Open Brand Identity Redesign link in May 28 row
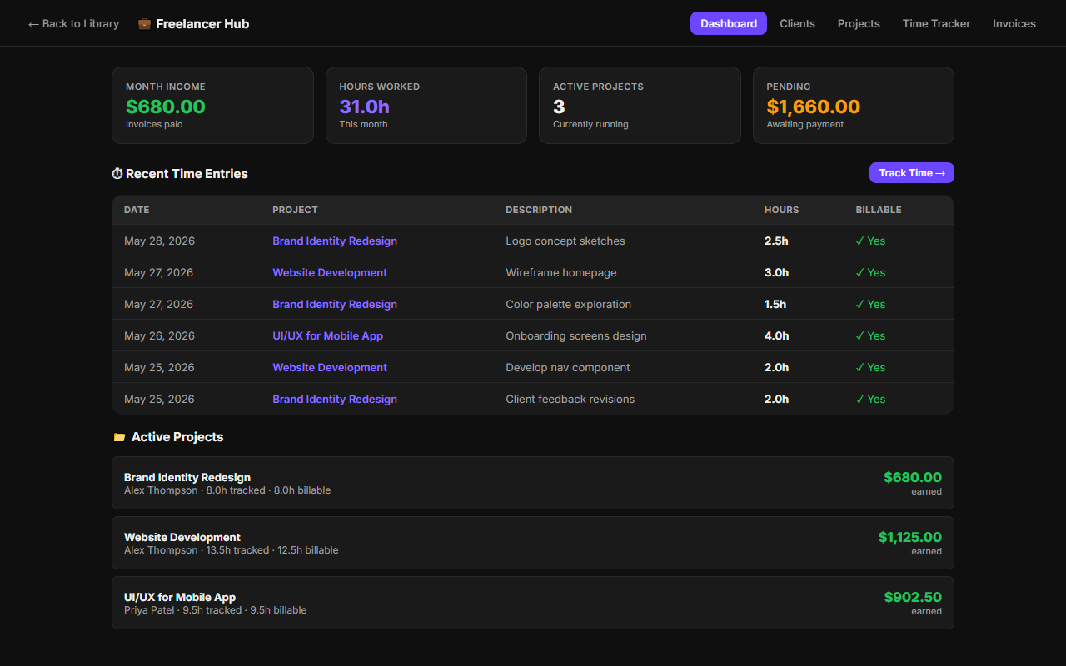 point(335,241)
